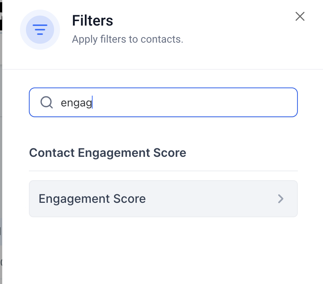Click the blue filter funnel icon
This screenshot has height=284, width=323.
(40, 29)
